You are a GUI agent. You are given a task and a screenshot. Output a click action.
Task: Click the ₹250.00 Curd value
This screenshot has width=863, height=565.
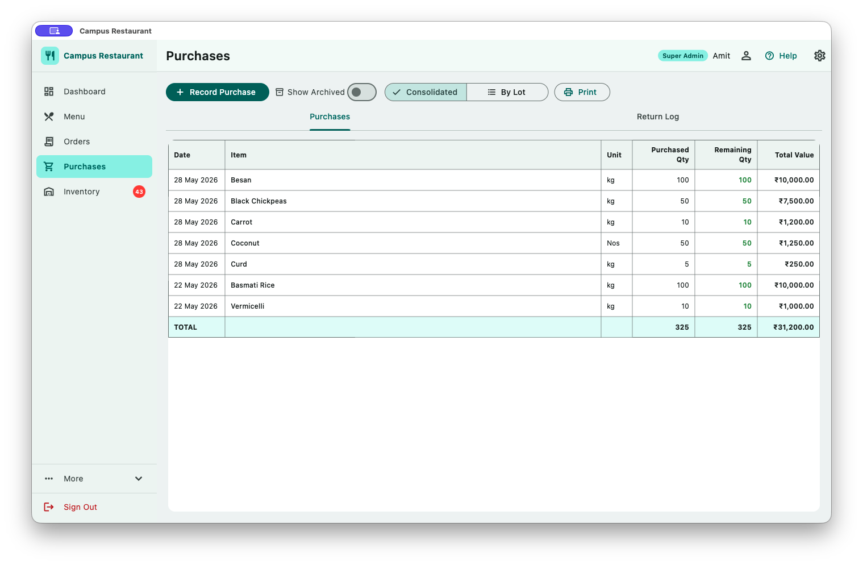pos(799,264)
